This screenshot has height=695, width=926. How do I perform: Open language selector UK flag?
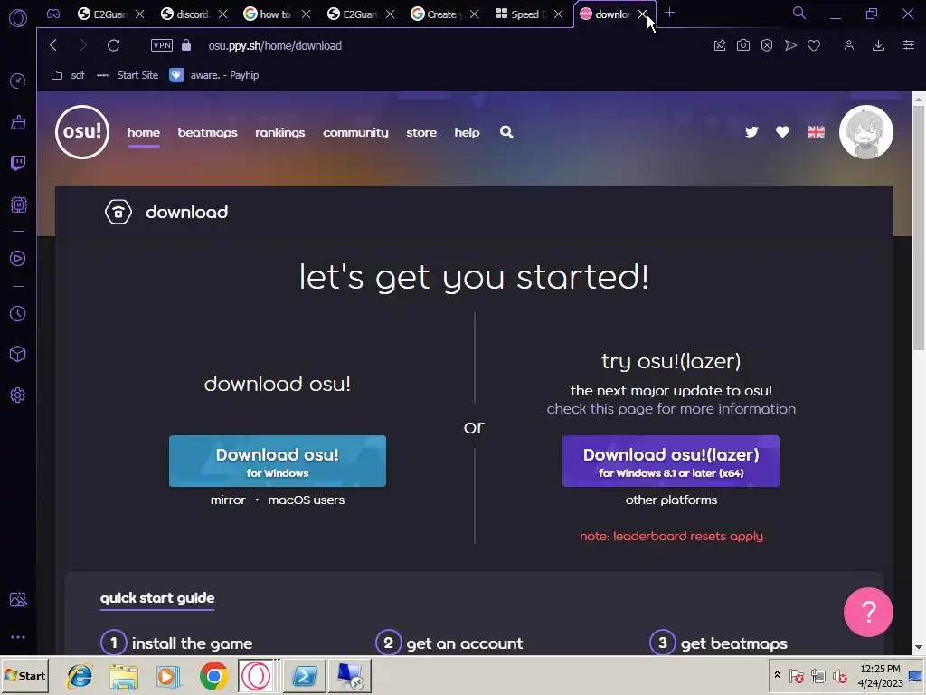coord(816,132)
